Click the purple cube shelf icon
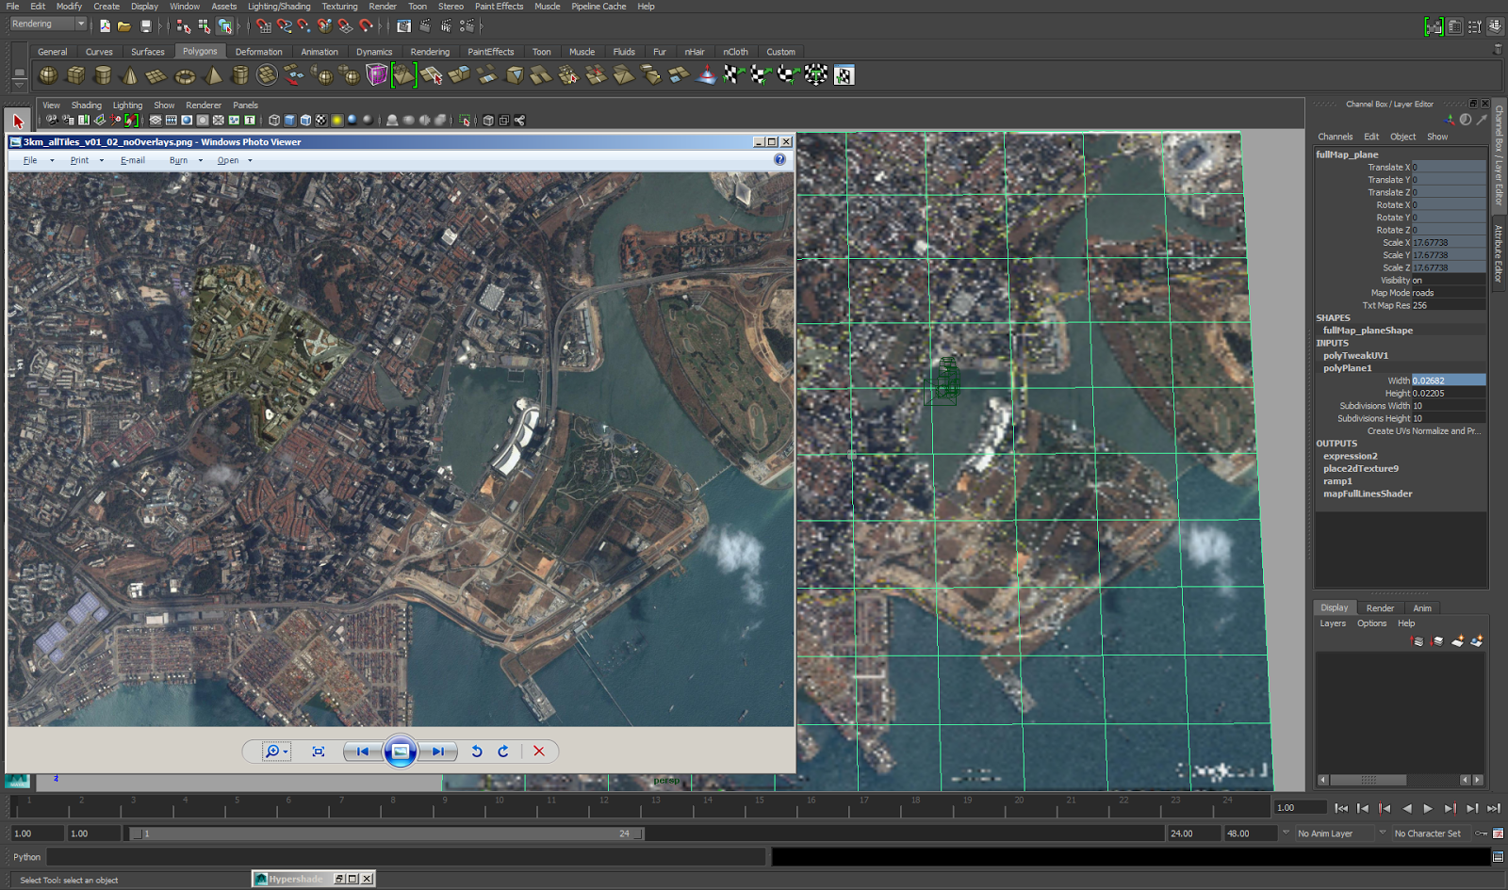 tap(377, 75)
